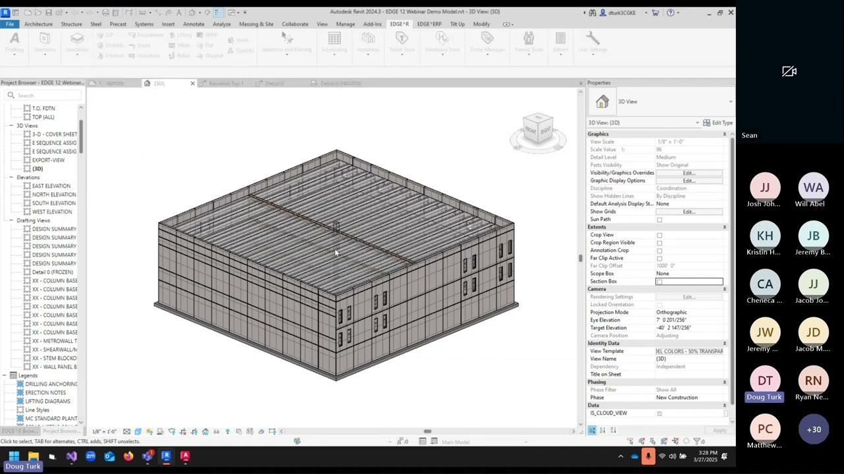Image resolution: width=844 pixels, height=474 pixels.
Task: Click the ViewCube in the 3D view
Action: click(537, 130)
